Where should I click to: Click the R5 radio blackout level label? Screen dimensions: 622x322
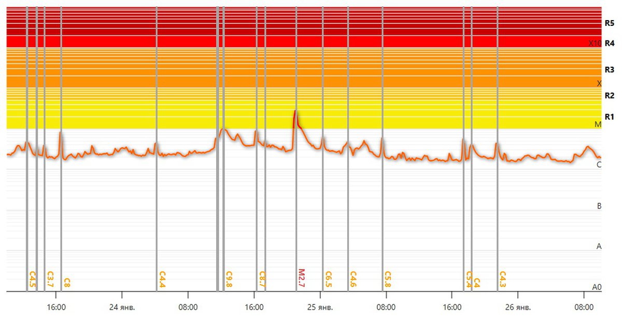[609, 23]
